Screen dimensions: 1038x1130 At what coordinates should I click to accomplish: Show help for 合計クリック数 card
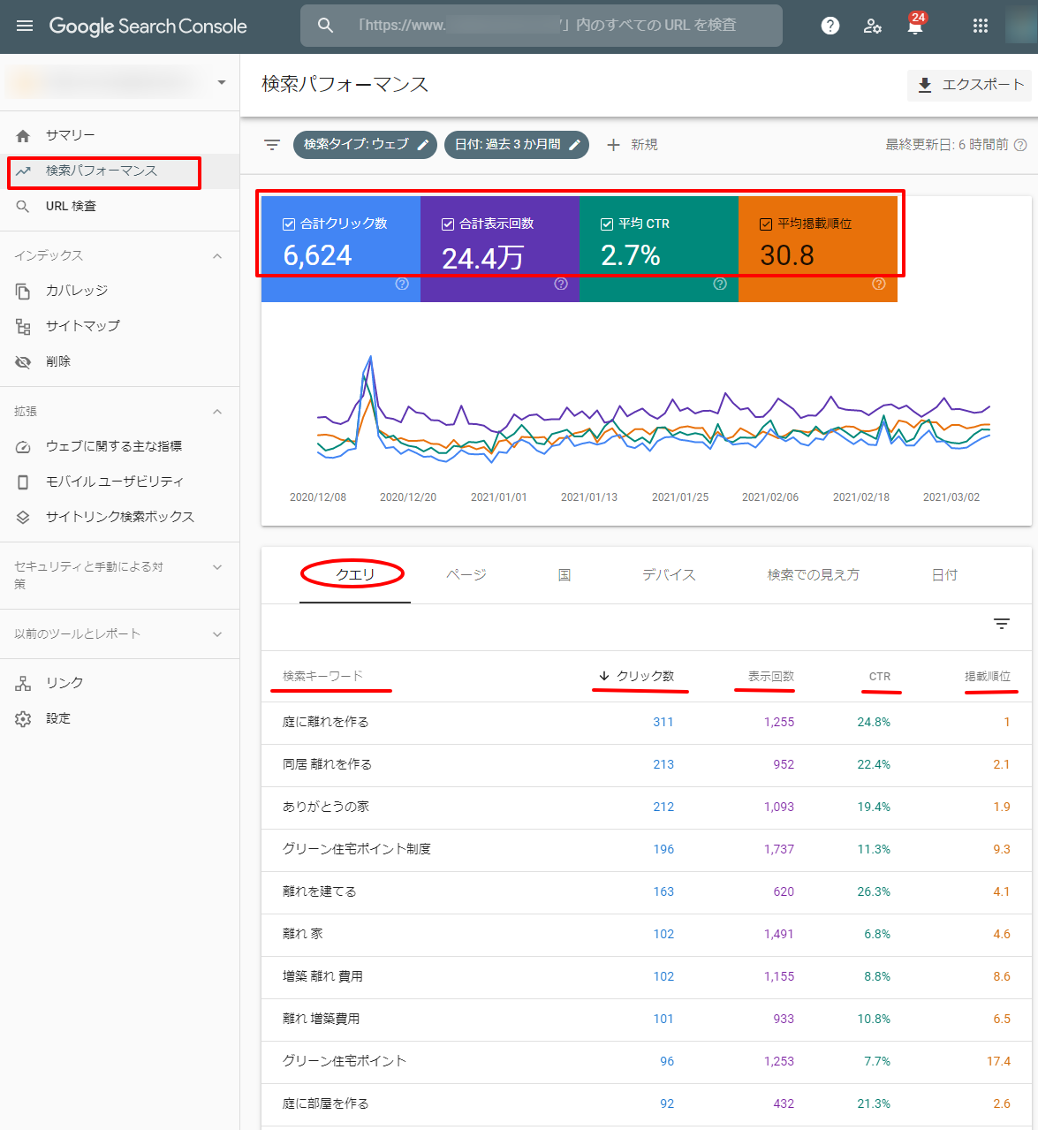point(402,284)
